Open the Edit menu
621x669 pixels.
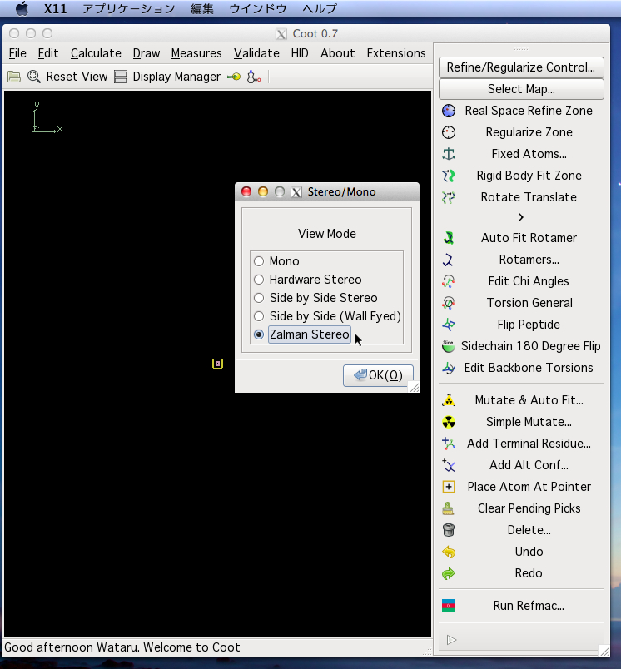click(x=47, y=53)
